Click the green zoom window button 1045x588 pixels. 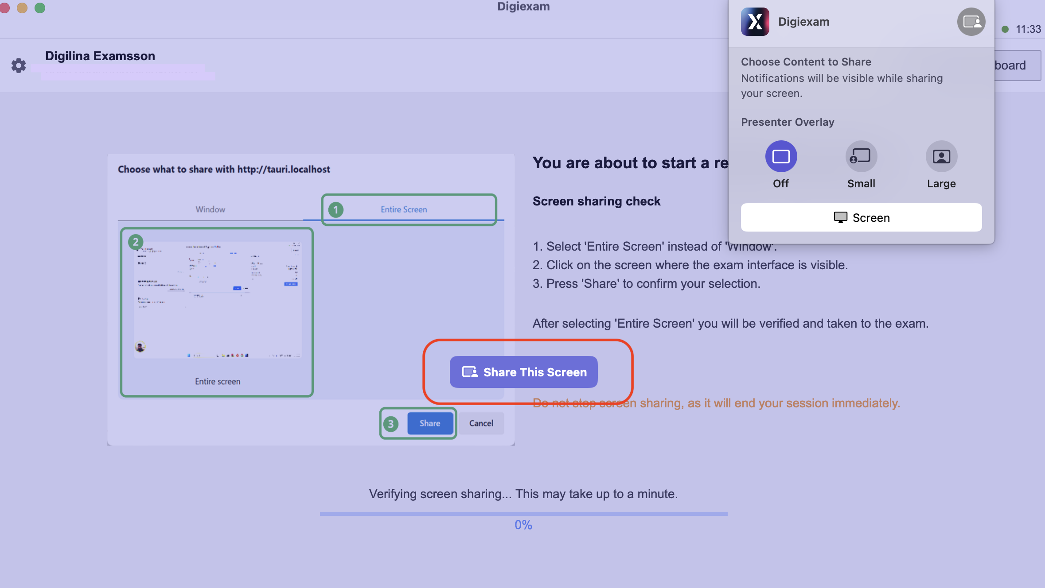[40, 8]
